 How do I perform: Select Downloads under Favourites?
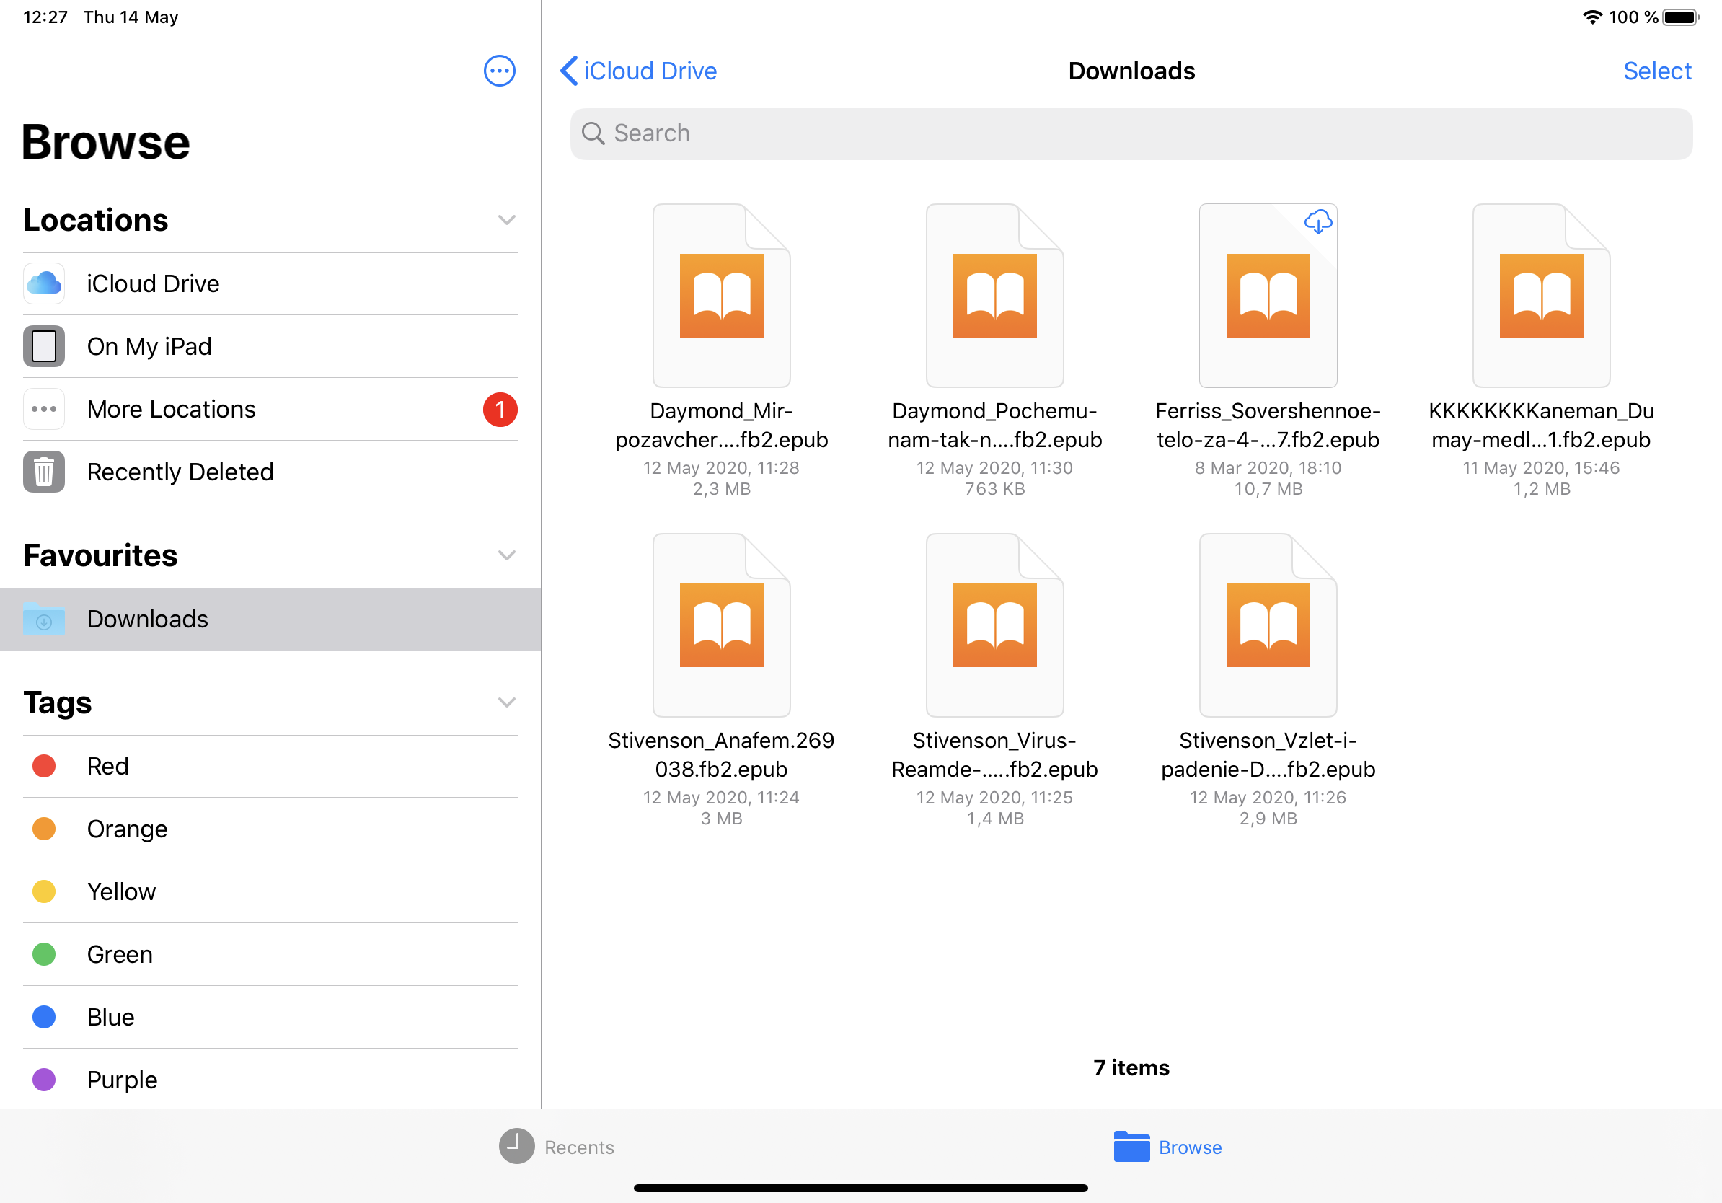[x=270, y=620]
